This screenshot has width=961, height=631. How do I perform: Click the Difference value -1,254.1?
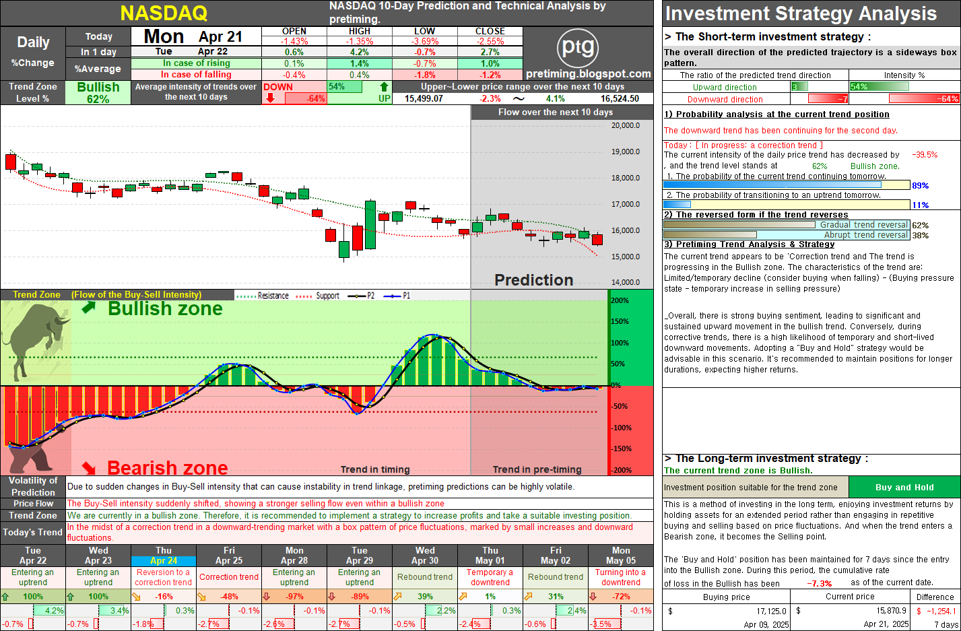click(x=941, y=611)
